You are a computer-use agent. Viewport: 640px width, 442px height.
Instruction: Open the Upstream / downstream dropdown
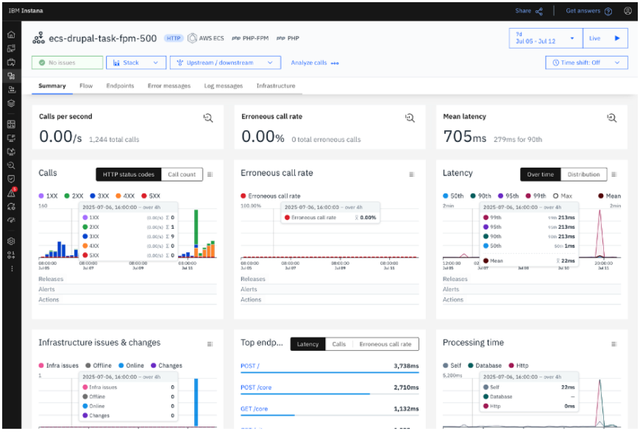[224, 63]
